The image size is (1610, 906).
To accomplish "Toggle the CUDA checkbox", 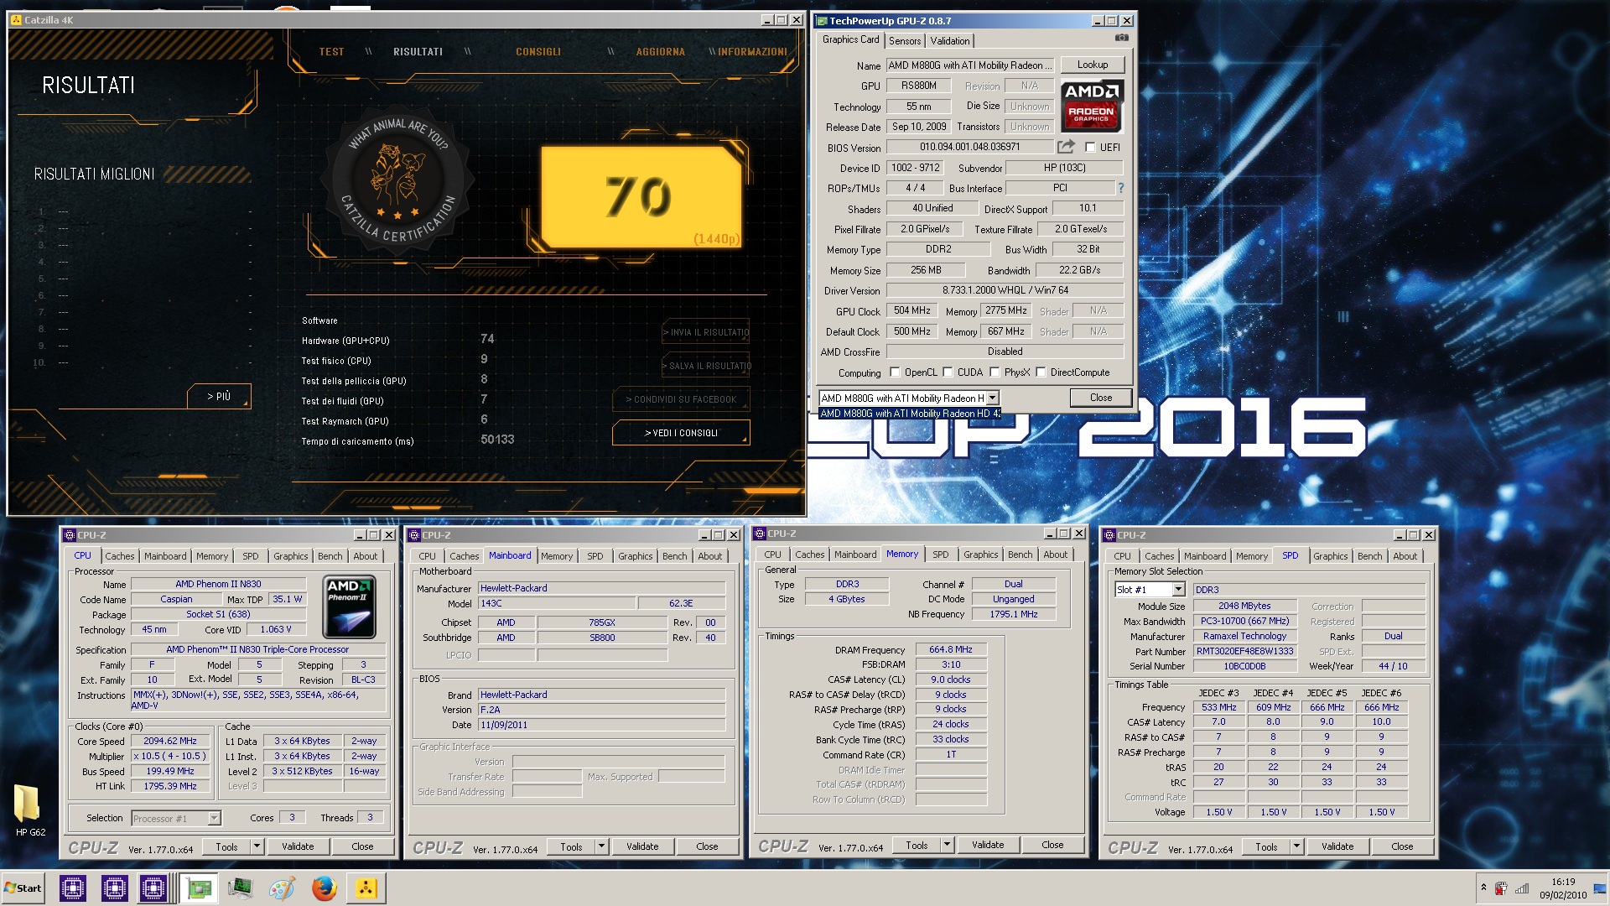I will 948,372.
